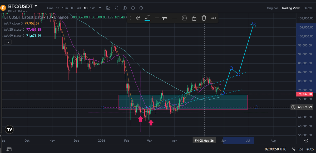316x153 pixels.
Task: Toggle auto scale mode
Action: point(310,149)
